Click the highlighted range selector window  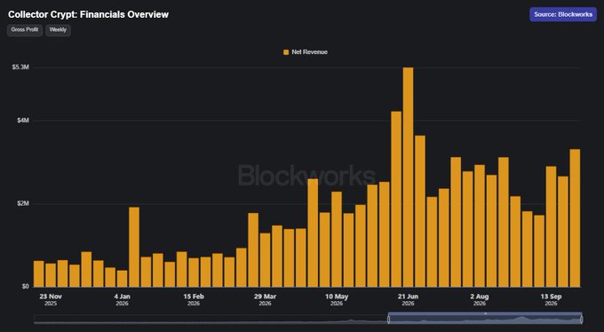coord(485,318)
